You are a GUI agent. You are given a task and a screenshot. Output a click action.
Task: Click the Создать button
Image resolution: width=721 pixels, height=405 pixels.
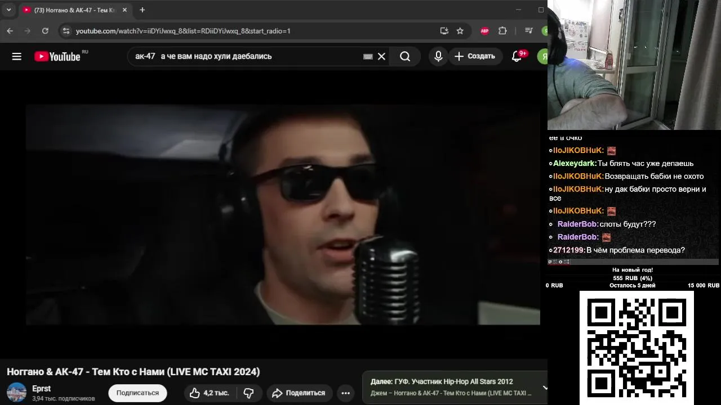(475, 56)
